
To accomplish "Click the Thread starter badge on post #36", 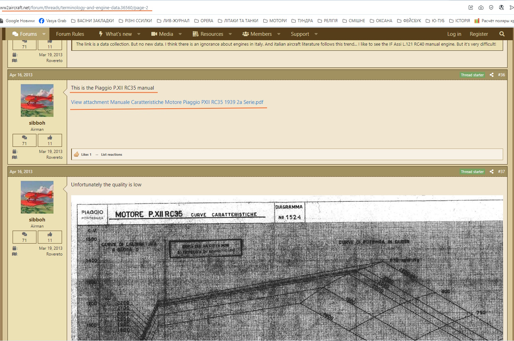I will [472, 75].
